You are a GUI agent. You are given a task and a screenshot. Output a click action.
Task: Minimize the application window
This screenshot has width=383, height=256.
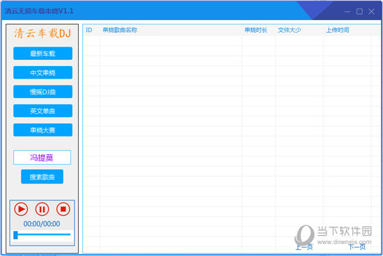tap(347, 11)
